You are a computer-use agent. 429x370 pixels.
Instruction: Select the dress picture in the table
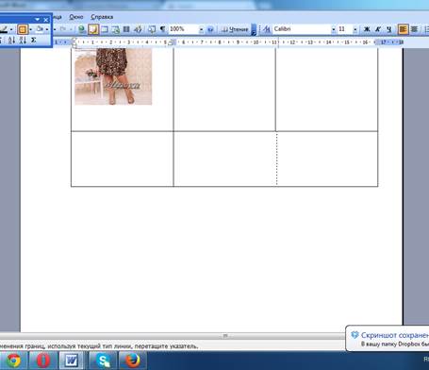(x=113, y=76)
